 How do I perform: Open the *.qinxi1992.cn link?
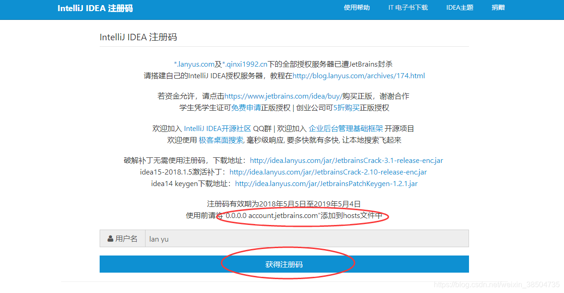pyautogui.click(x=245, y=64)
